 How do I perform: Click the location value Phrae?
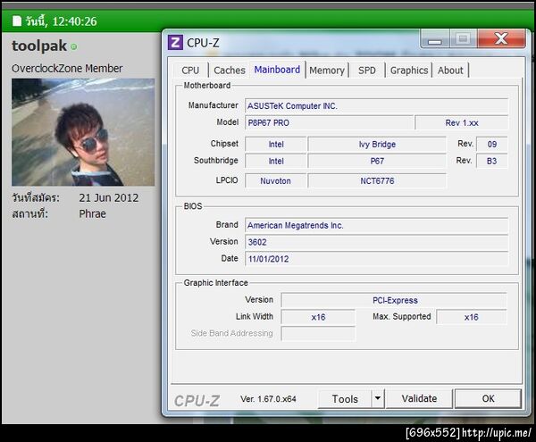coord(92,213)
